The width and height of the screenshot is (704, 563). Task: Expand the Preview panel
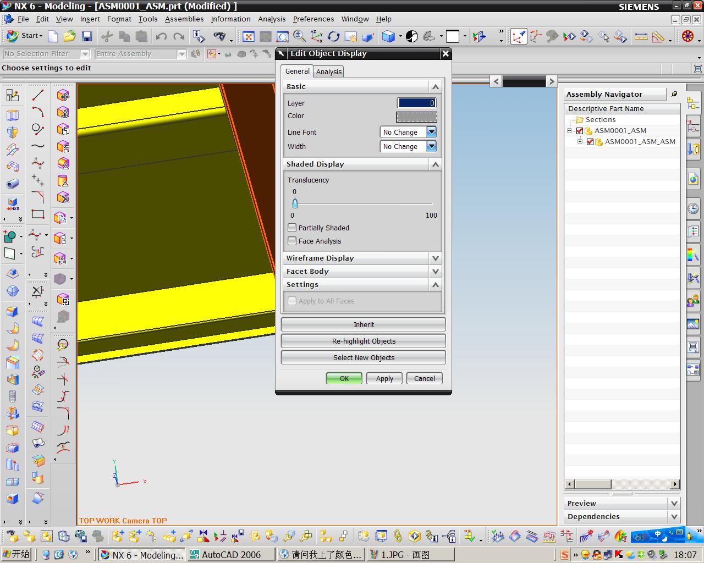click(x=674, y=504)
